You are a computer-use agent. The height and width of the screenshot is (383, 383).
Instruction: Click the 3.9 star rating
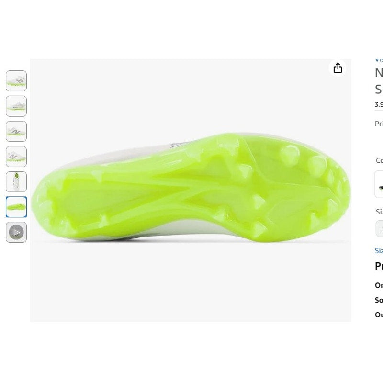tap(379, 104)
